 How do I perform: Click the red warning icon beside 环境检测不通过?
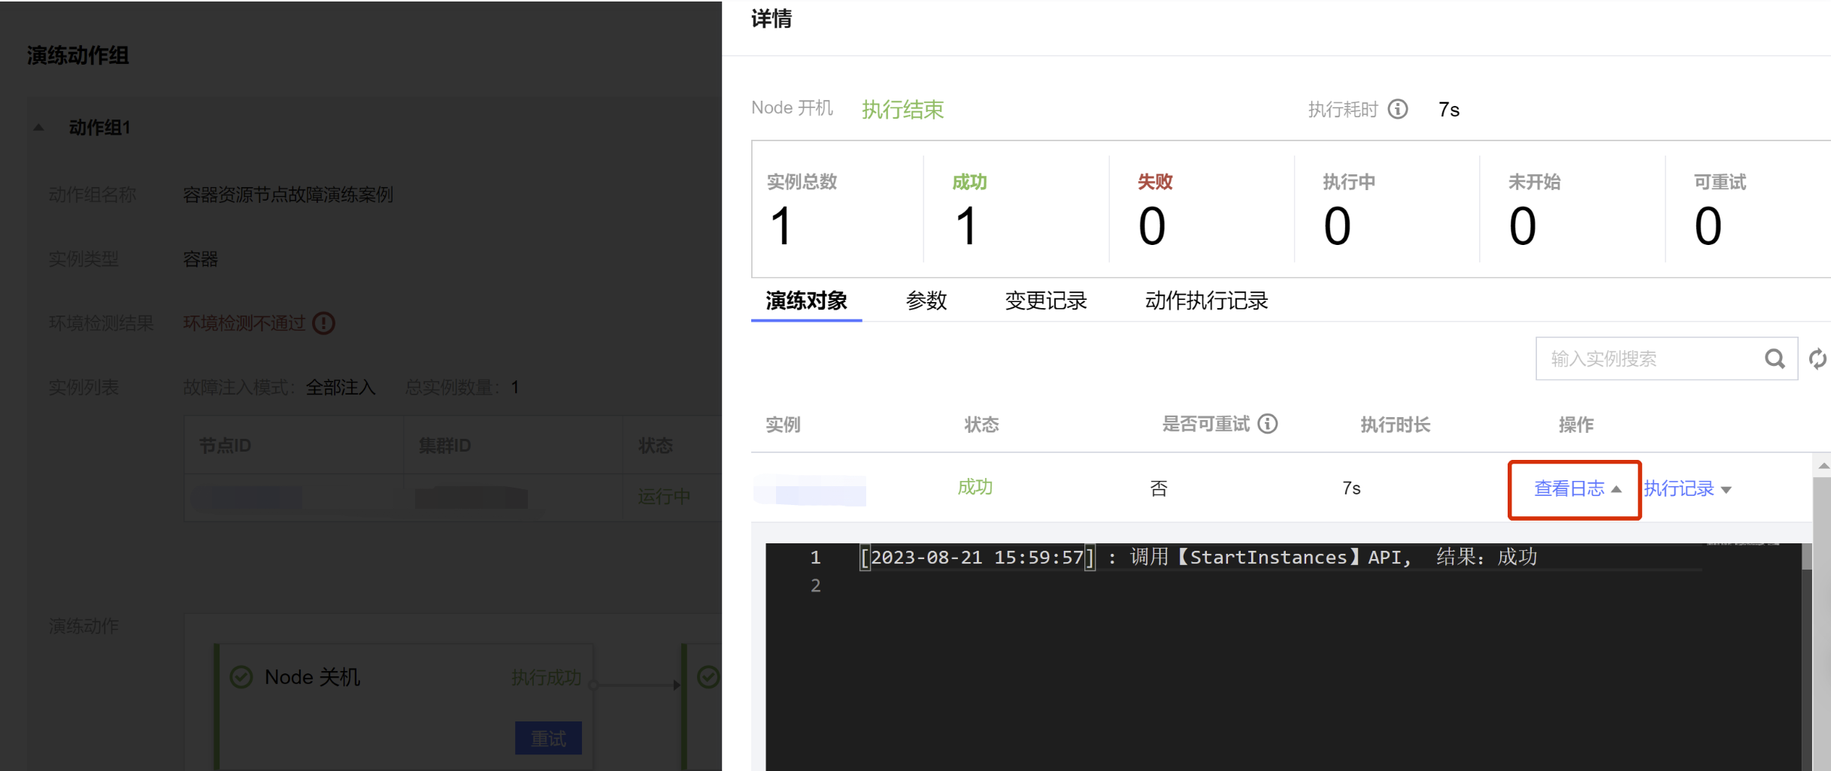point(323,323)
